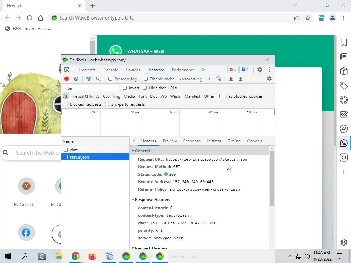Select the chat request row
This screenshot has height=263, width=351.
tap(95, 150)
